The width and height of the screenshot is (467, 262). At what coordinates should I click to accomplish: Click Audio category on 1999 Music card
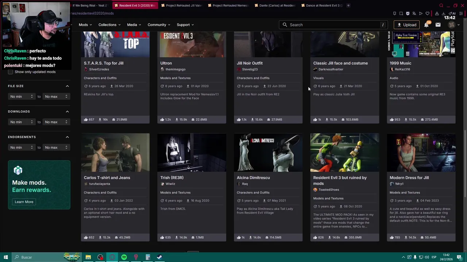[x=394, y=78]
